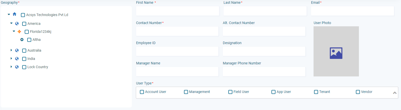The image size is (401, 110).
Task: Click the globe icon next to India
Action: 17,59
